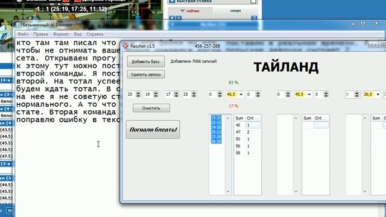Image resolution: width=386 pixels, height=217 pixels.
Task: Click the Очистить button
Action: [x=151, y=108]
